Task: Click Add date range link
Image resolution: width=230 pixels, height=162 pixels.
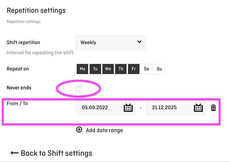Action: [104, 130]
